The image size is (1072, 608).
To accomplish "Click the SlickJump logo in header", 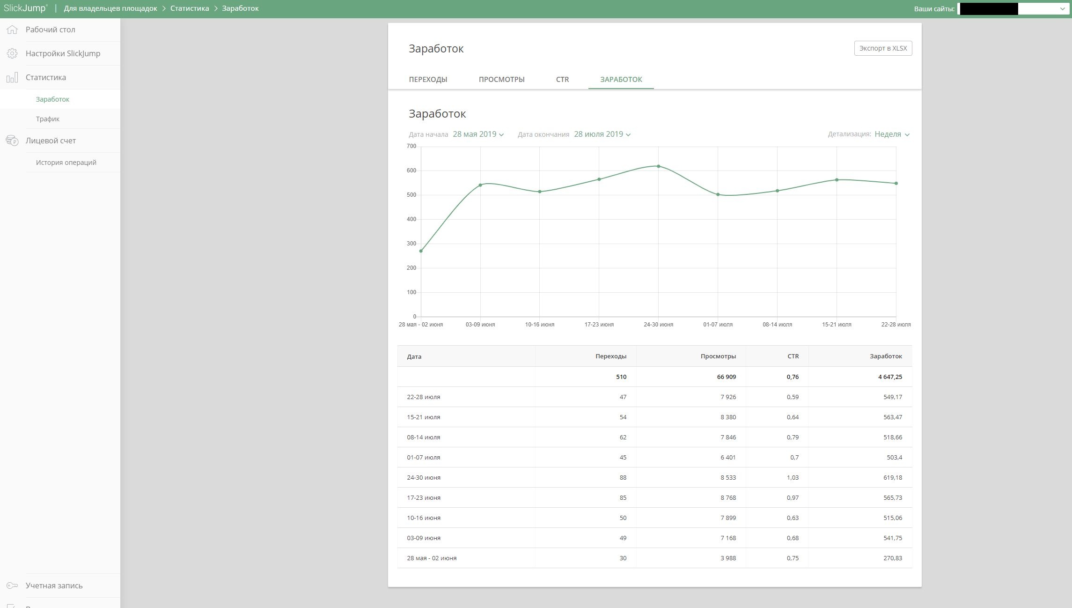I will pyautogui.click(x=25, y=8).
